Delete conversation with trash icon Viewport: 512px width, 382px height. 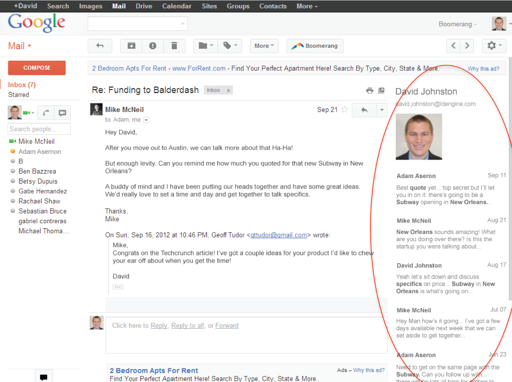(x=174, y=46)
